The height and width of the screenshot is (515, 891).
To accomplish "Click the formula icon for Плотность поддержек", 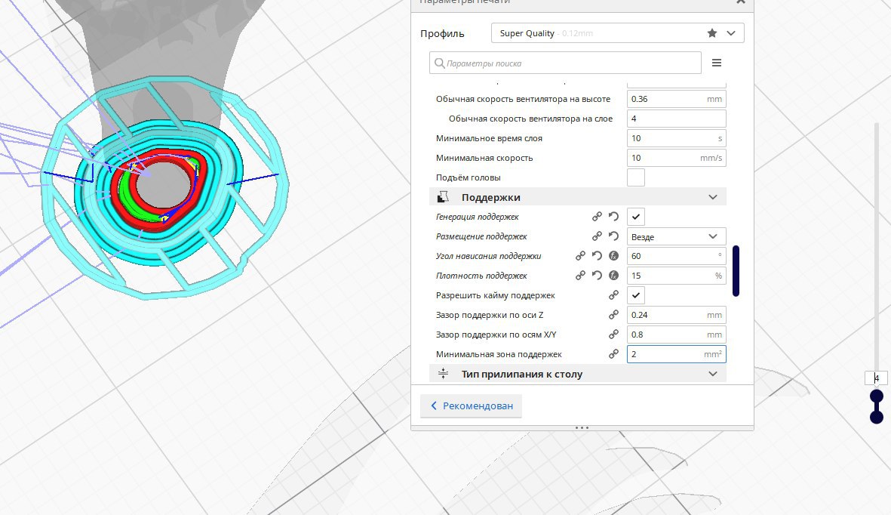I will [x=613, y=276].
